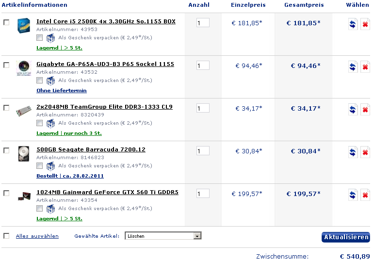Viewport: 374px width, 262px height.
Task: Delete Gigabyte GA-P65A-UD3-B3 via red X
Action: click(365, 67)
